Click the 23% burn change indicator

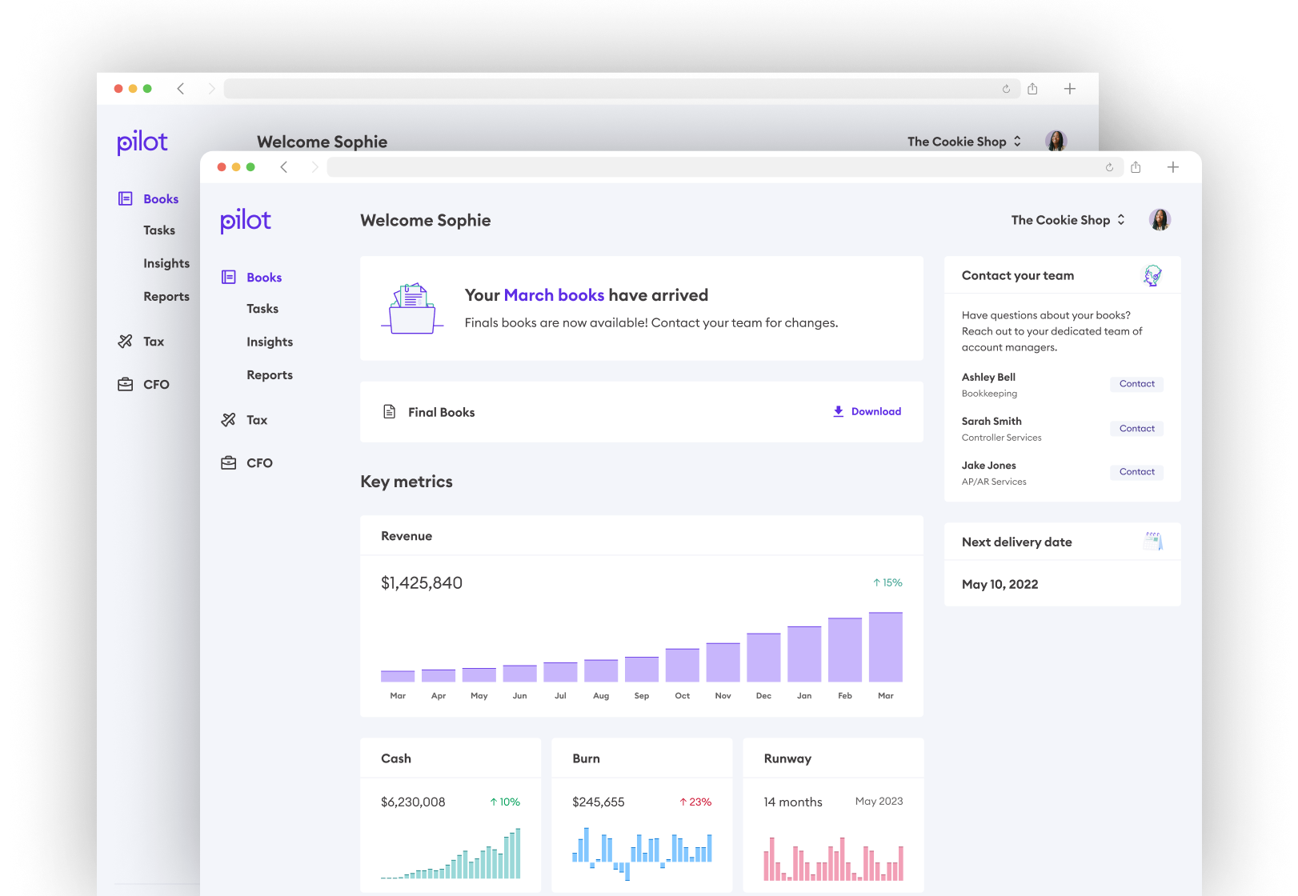pos(695,802)
